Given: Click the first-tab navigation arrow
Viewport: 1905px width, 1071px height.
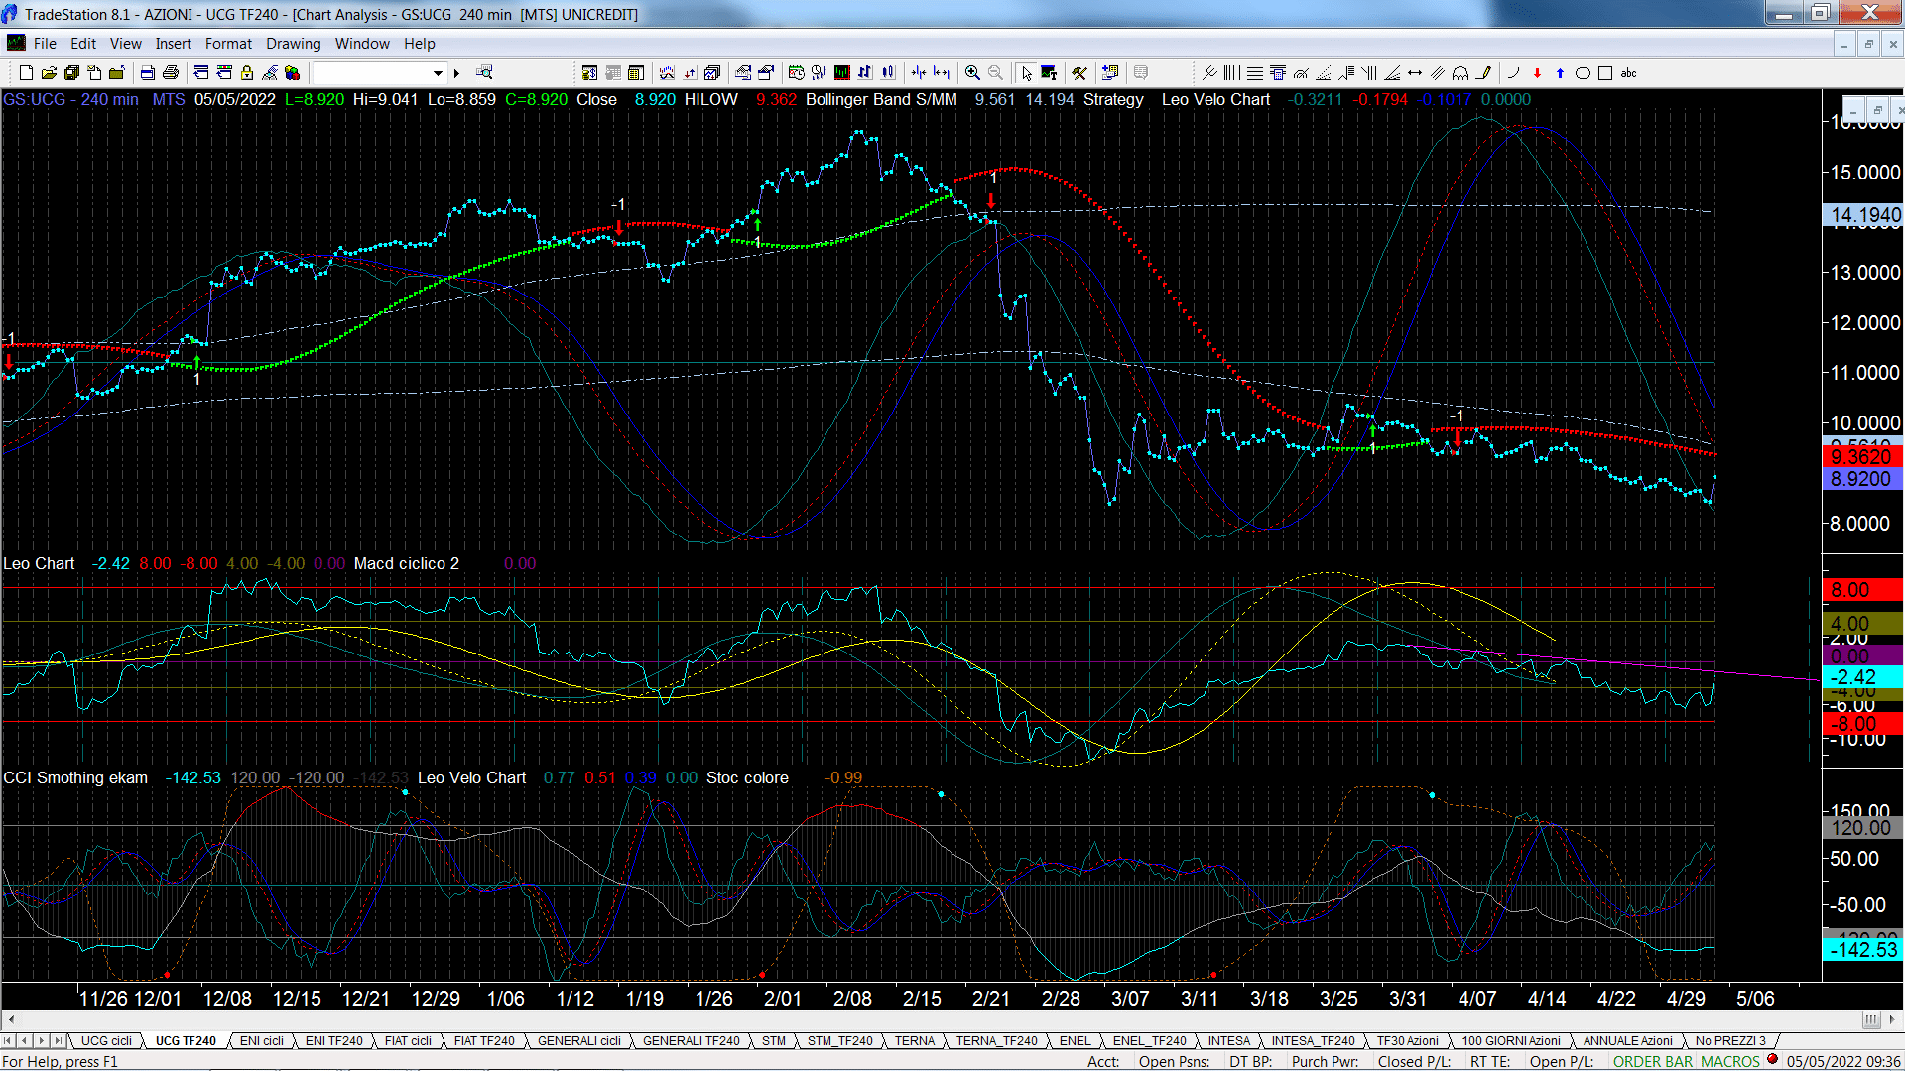Looking at the screenshot, I should click(x=8, y=1041).
